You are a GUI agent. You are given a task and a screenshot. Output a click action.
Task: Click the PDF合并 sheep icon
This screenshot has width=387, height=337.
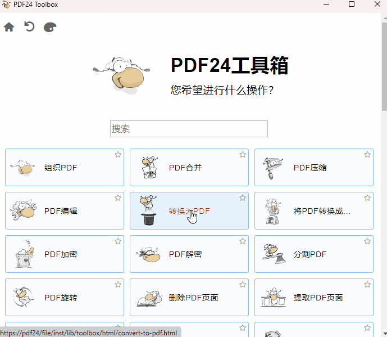pyautogui.click(x=149, y=168)
